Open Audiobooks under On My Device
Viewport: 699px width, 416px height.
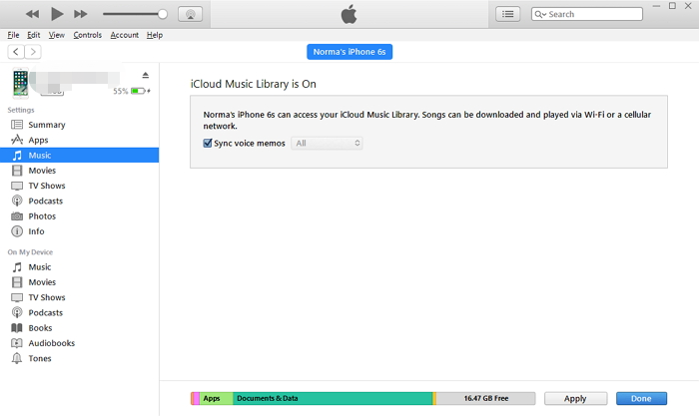pyautogui.click(x=79, y=343)
